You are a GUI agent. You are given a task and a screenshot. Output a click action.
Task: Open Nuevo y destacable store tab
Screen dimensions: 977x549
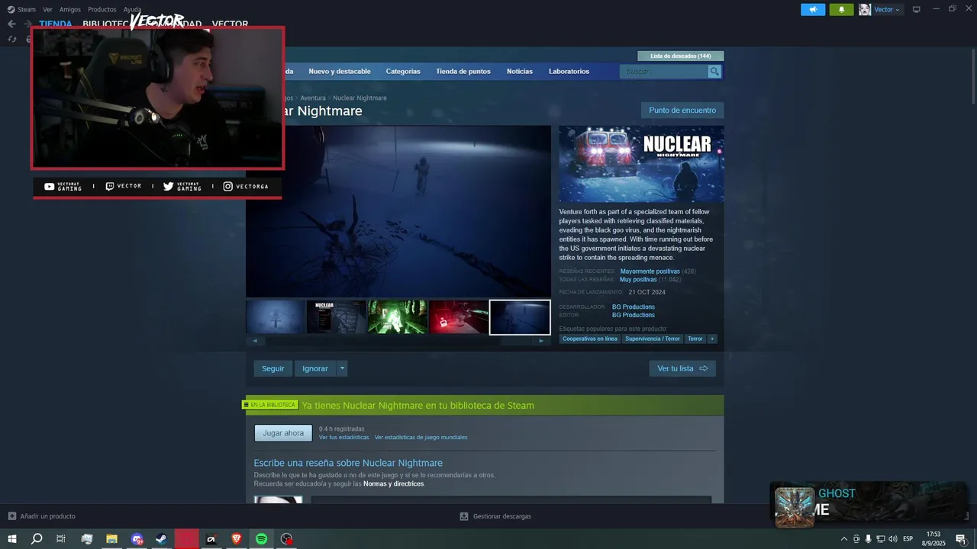coord(340,71)
